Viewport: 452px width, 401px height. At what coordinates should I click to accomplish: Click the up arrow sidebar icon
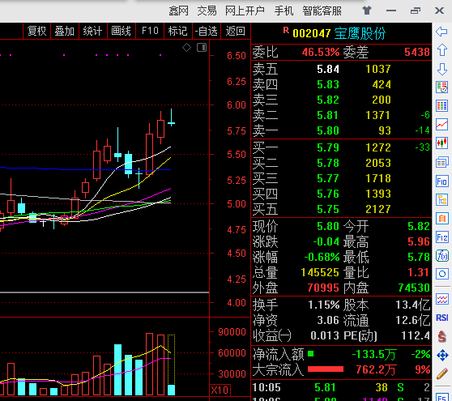point(442,50)
